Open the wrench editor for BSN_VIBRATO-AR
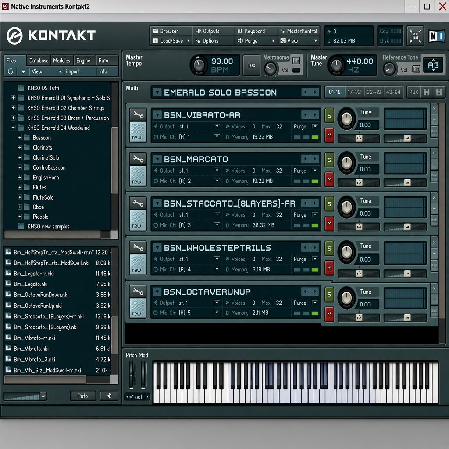Image resolution: width=449 pixels, height=449 pixels. [138, 115]
